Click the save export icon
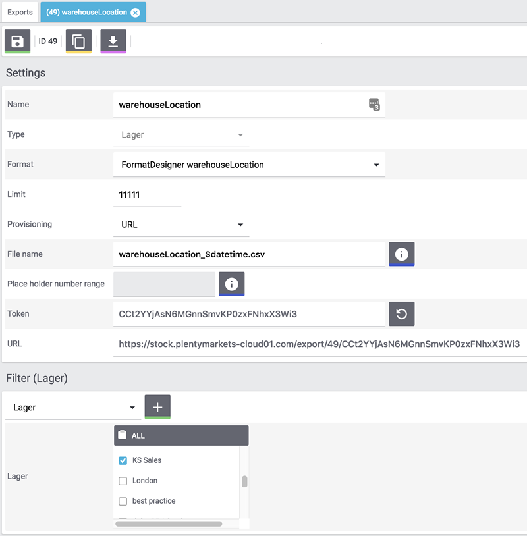Viewport: 527px width, 536px height. [x=17, y=41]
